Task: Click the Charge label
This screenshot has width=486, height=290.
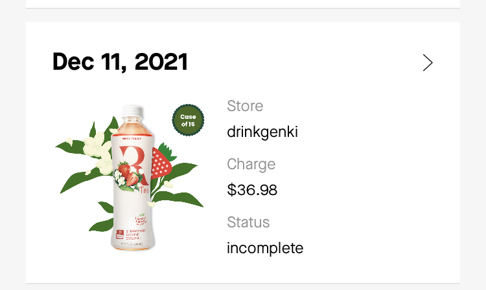Action: tap(251, 164)
